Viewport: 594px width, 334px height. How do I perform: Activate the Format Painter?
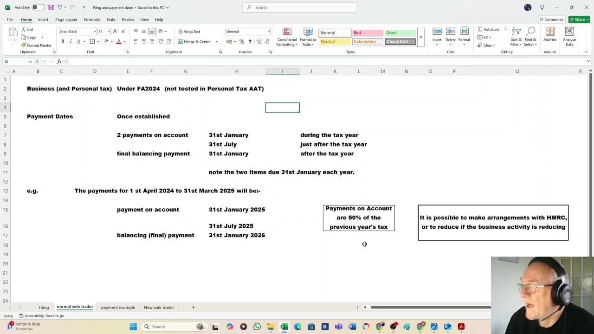[36, 45]
